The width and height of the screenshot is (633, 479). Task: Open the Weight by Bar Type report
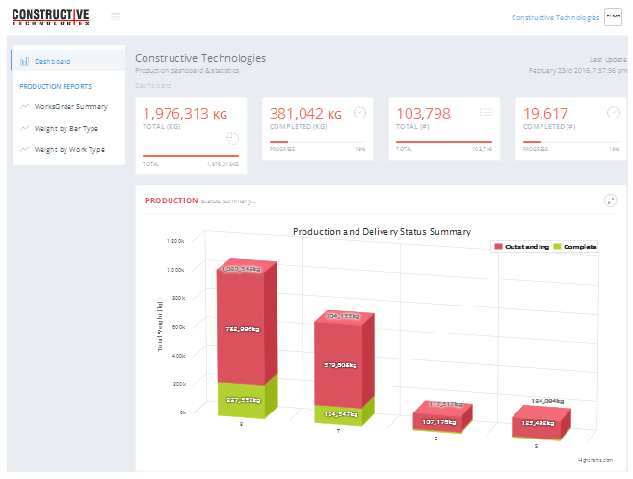click(66, 128)
